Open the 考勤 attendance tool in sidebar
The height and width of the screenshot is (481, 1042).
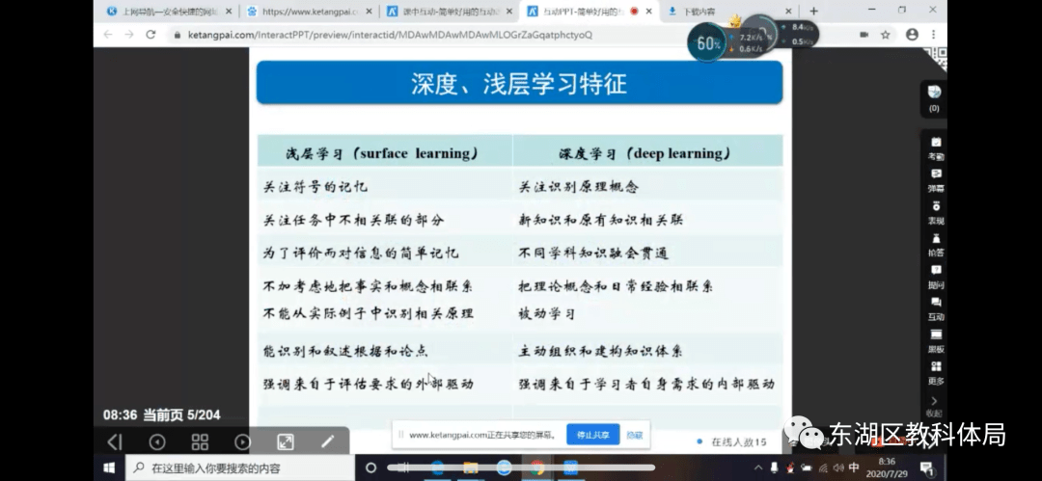pos(935,147)
